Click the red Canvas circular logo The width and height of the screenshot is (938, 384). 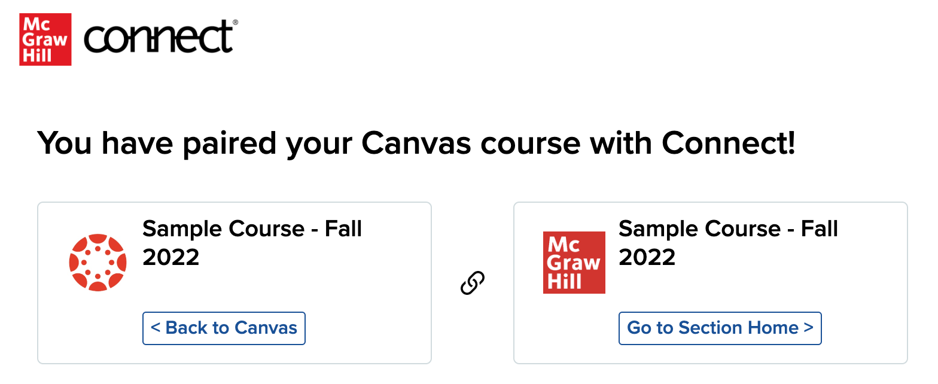pyautogui.click(x=98, y=263)
